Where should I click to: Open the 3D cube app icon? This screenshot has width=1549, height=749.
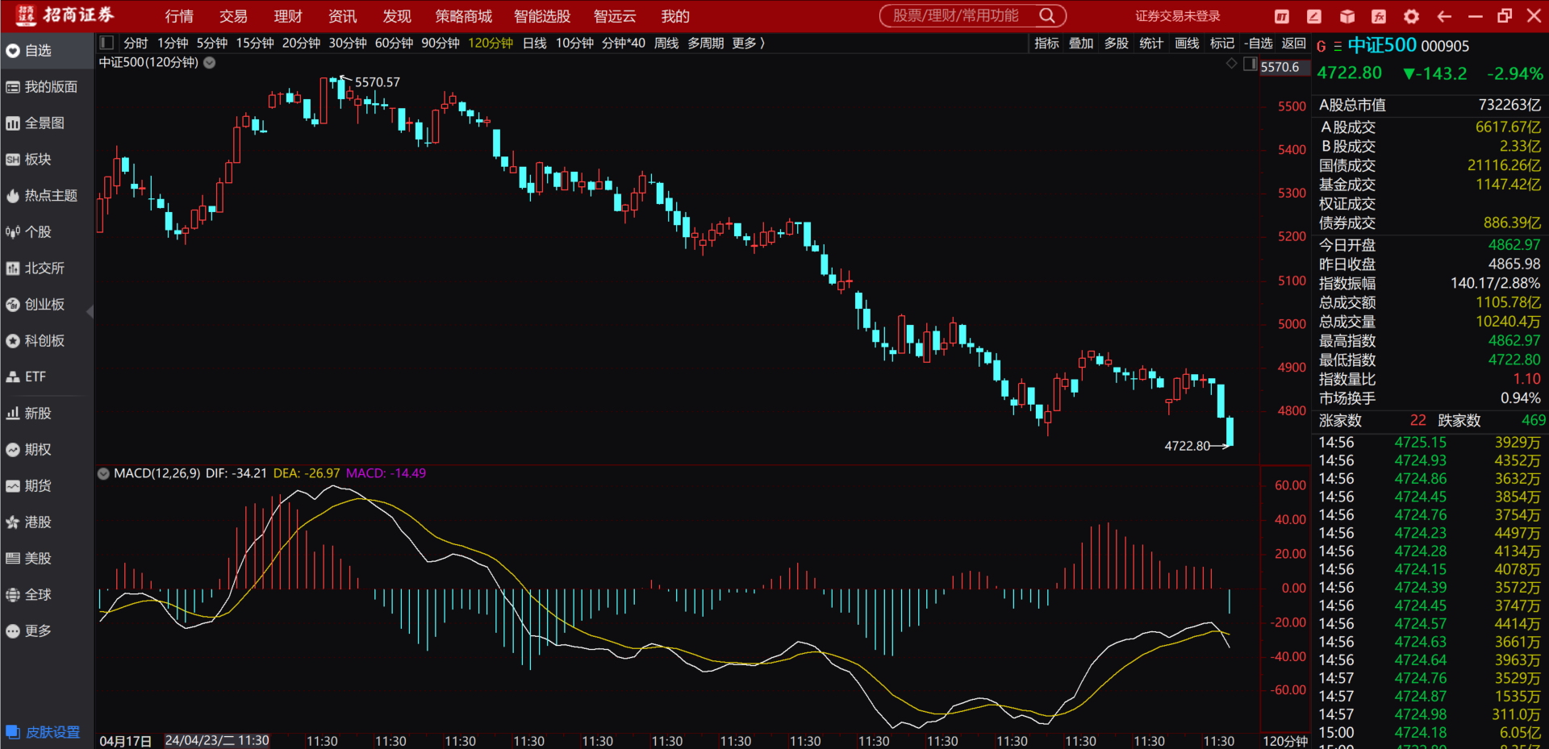(1347, 16)
